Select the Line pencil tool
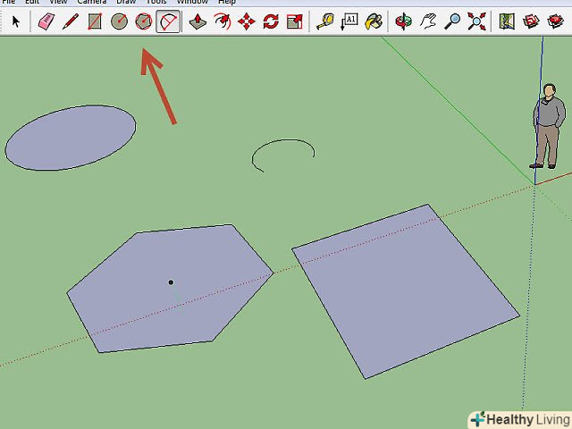572x429 pixels. click(71, 21)
